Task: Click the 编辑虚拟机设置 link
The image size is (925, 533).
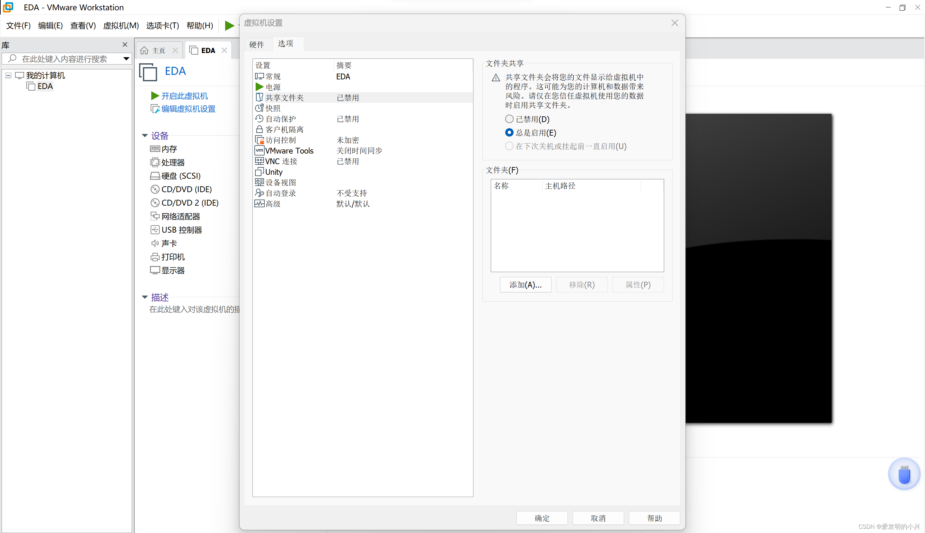Action: (189, 109)
